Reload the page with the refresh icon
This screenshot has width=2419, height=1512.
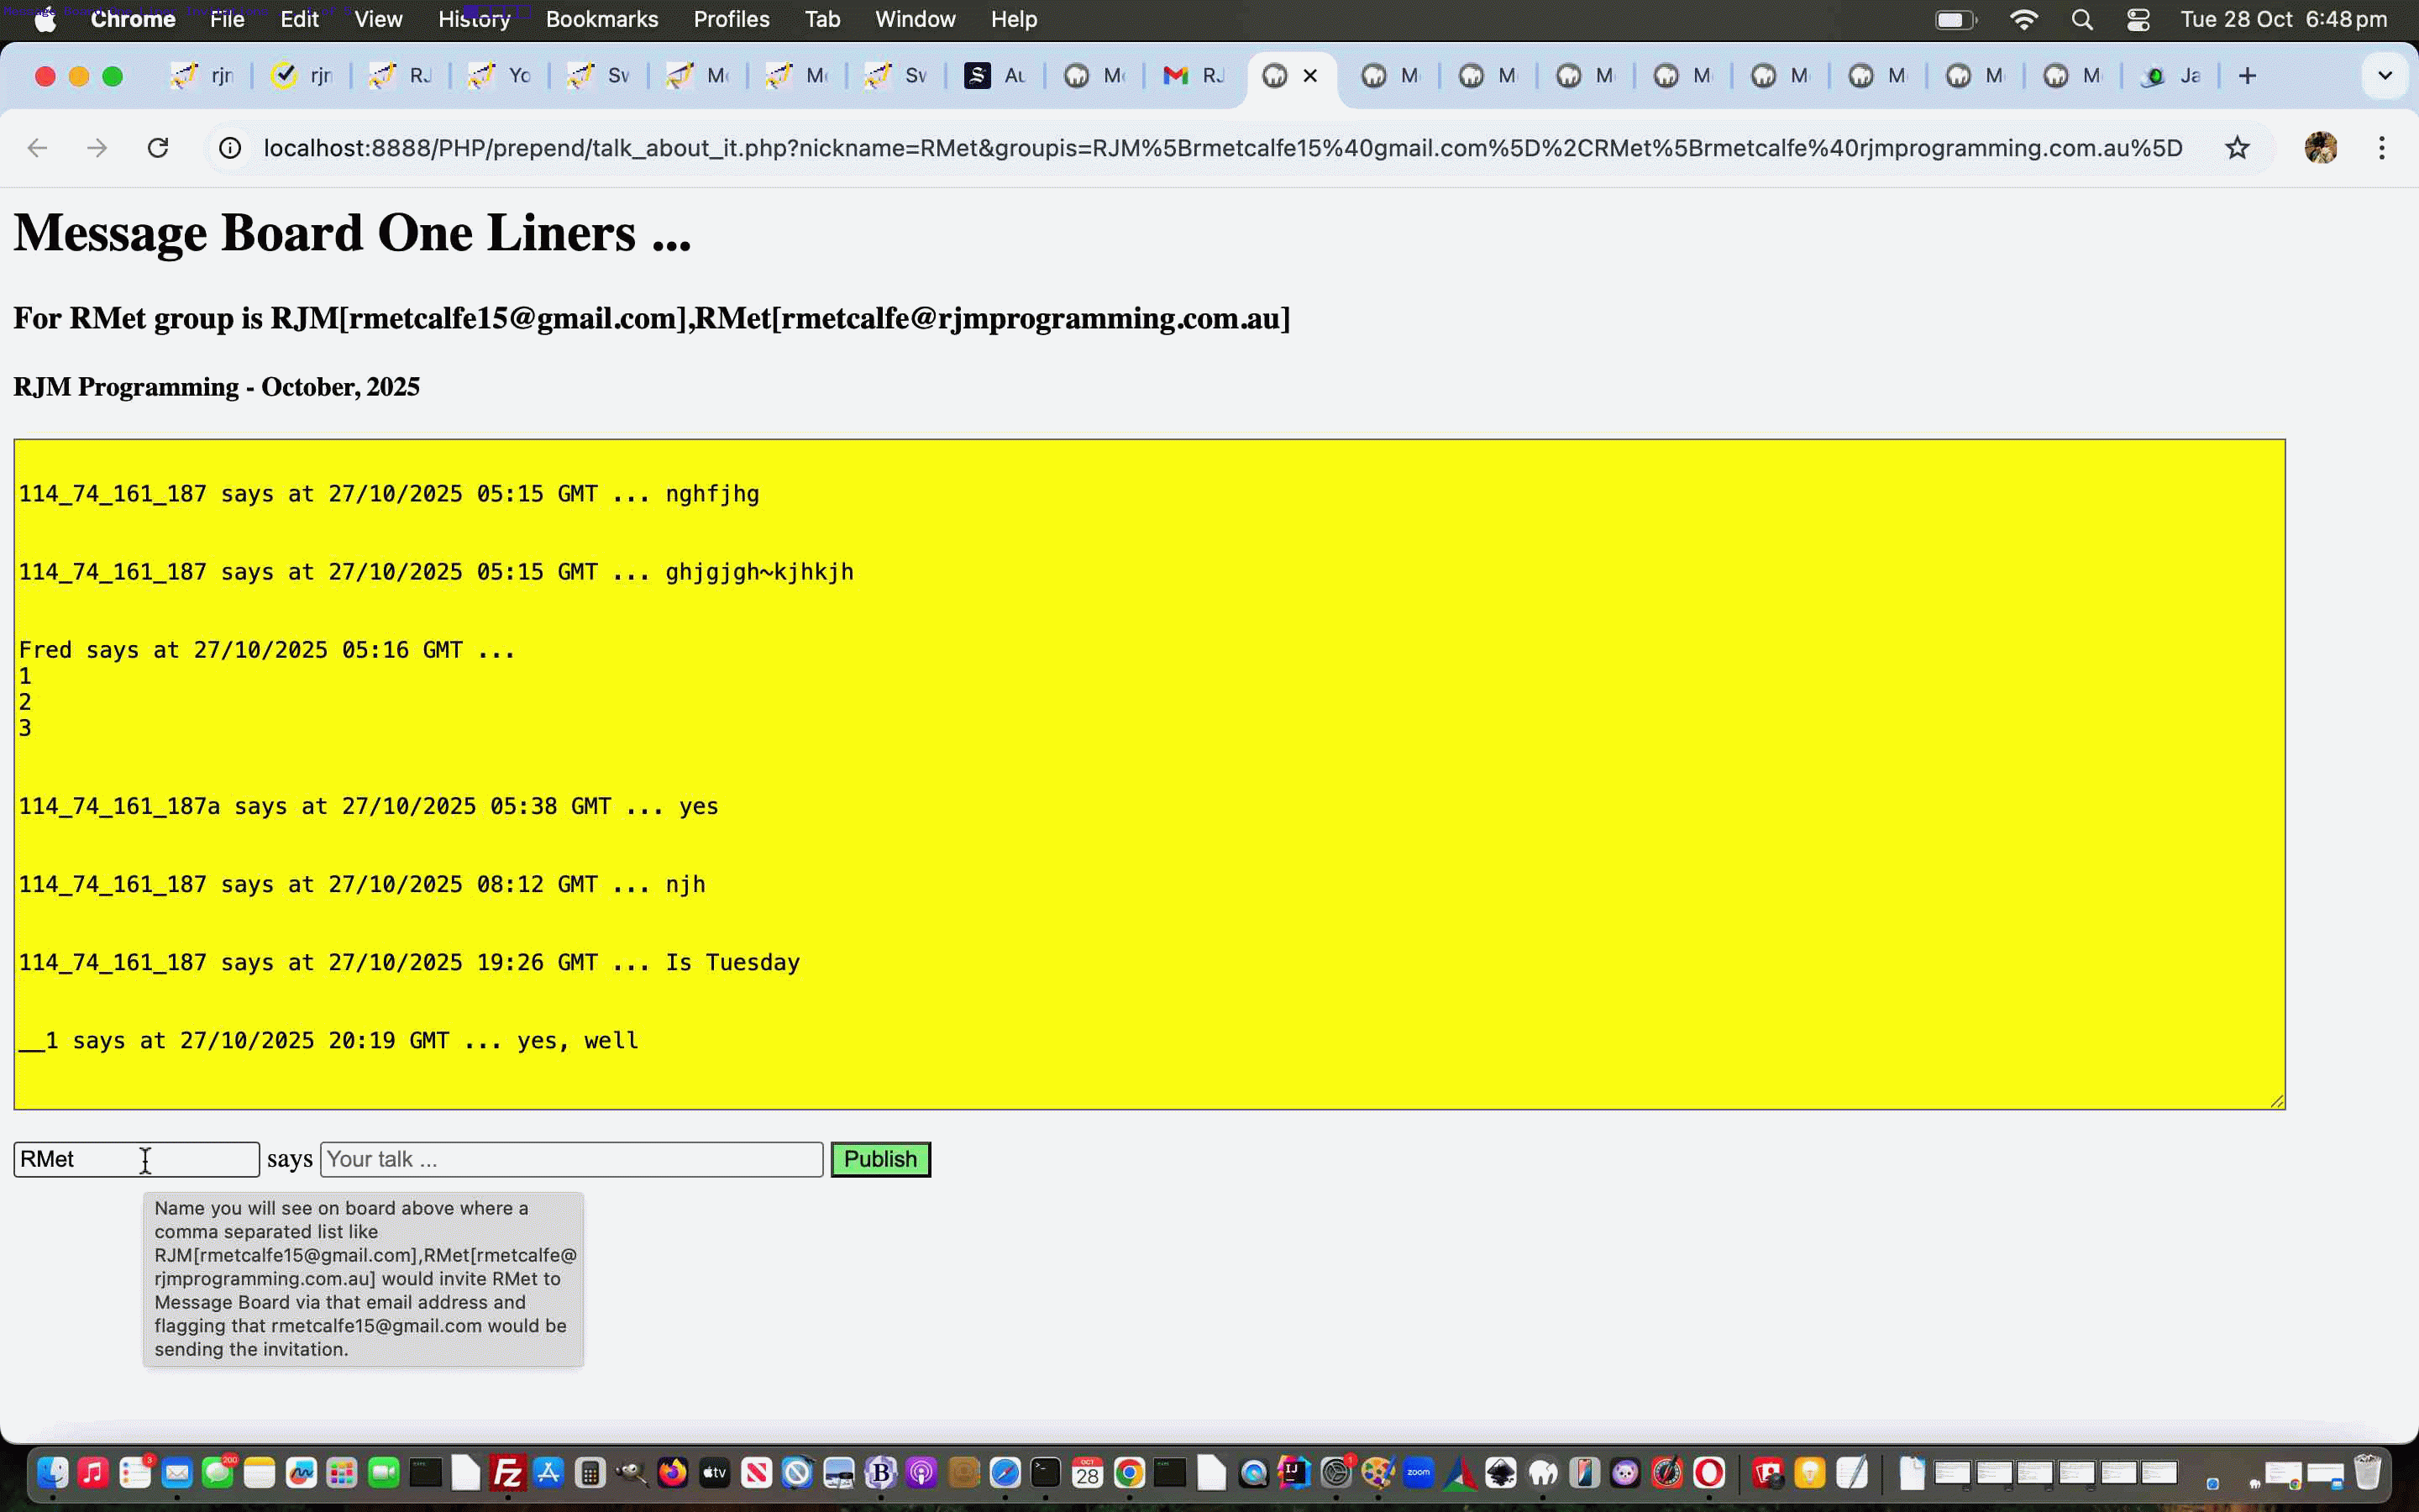coord(158,148)
